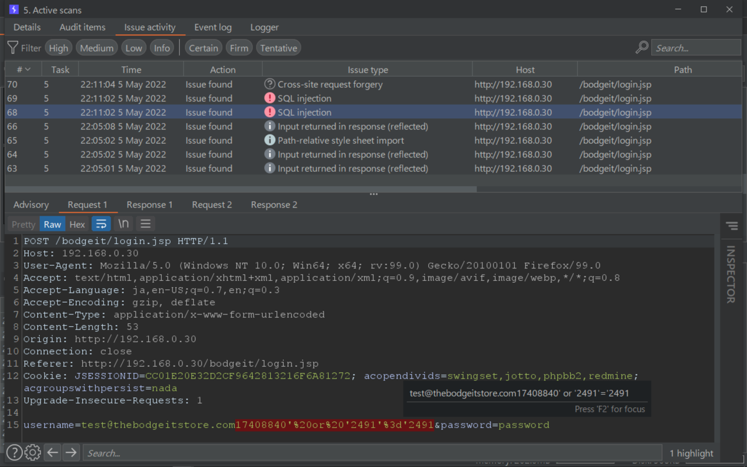This screenshot has width=747, height=467.
Task: Open the Logger tab
Action: [265, 27]
